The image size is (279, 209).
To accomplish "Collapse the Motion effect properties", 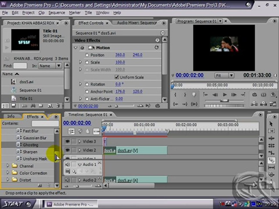I will (x=76, y=48).
